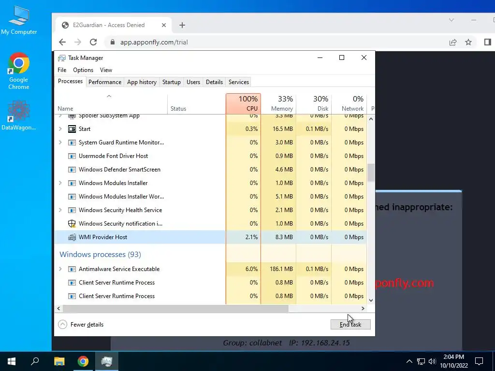Switch to the Startup tab
The height and width of the screenshot is (371, 495).
pos(172,82)
